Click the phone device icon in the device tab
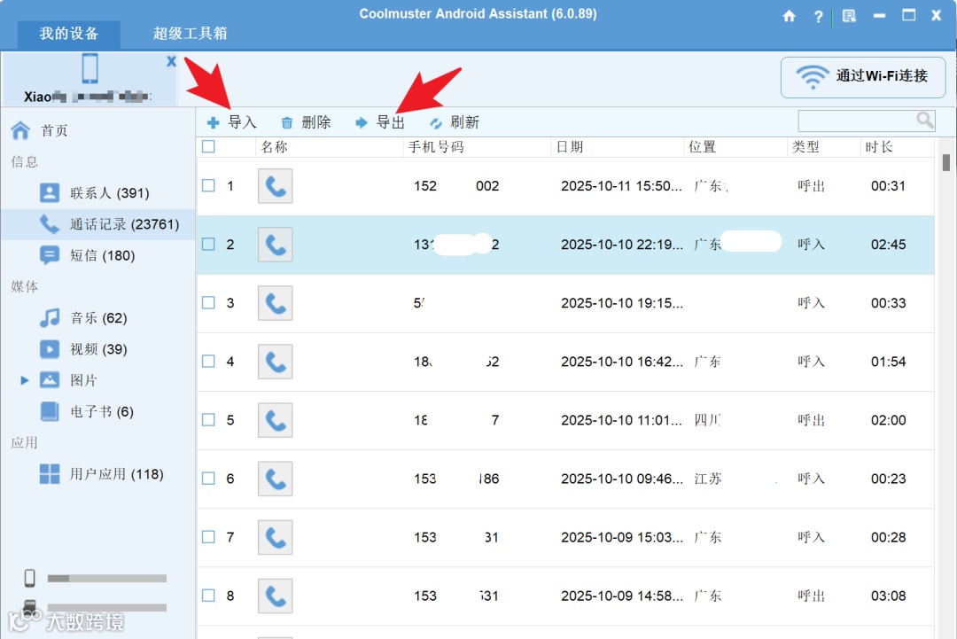The width and height of the screenshot is (957, 639). click(x=89, y=67)
